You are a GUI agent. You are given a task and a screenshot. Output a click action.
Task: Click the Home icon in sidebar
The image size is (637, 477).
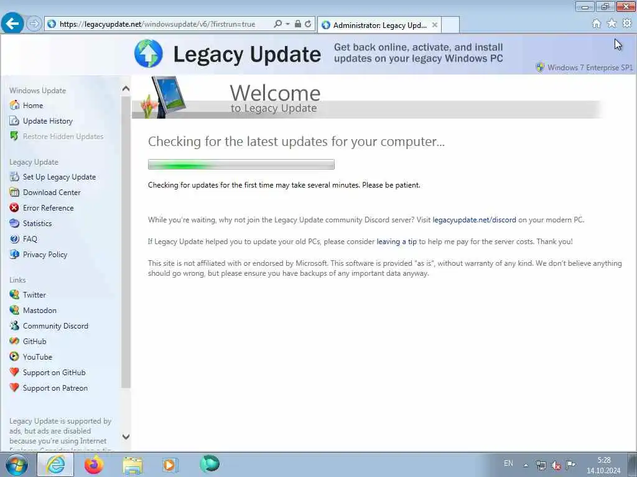pyautogui.click(x=14, y=105)
